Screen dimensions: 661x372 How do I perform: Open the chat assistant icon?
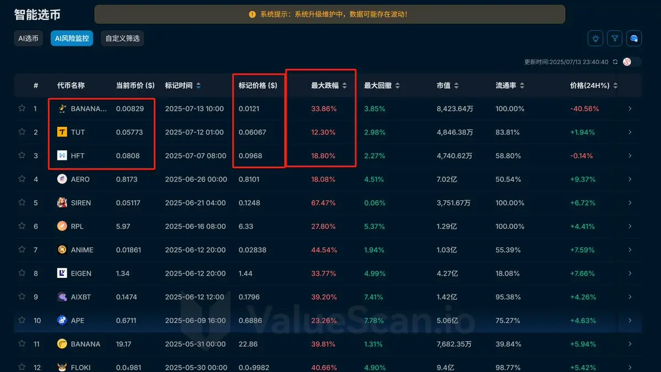633,39
